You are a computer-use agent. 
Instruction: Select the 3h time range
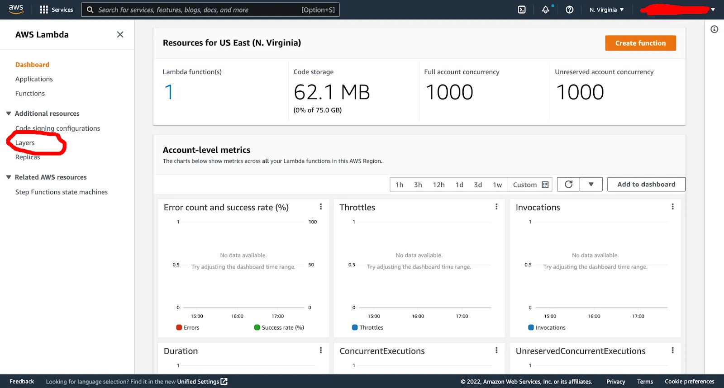[418, 185]
